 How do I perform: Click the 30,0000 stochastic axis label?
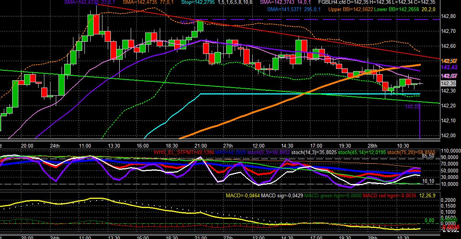coord(450,177)
